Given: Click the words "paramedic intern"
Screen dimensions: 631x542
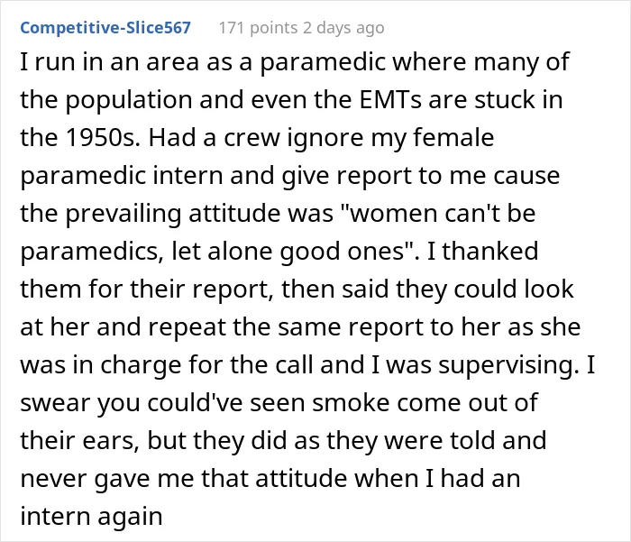Looking at the screenshot, I should click(x=122, y=176).
